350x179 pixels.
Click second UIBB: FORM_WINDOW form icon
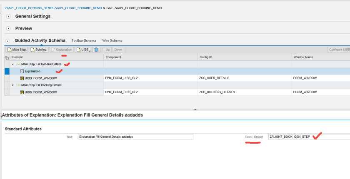pos(22,92)
